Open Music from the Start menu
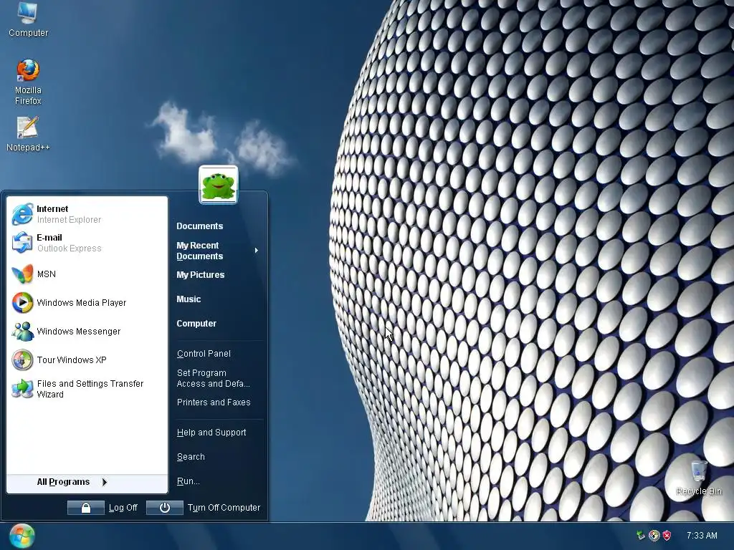This screenshot has width=734, height=550. click(x=189, y=299)
